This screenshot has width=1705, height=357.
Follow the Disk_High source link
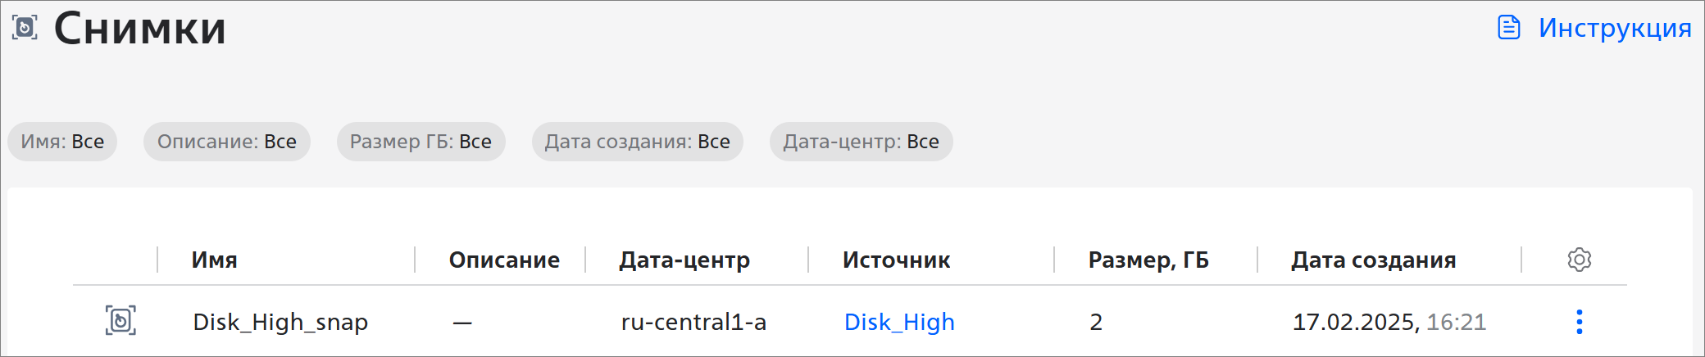(x=899, y=322)
